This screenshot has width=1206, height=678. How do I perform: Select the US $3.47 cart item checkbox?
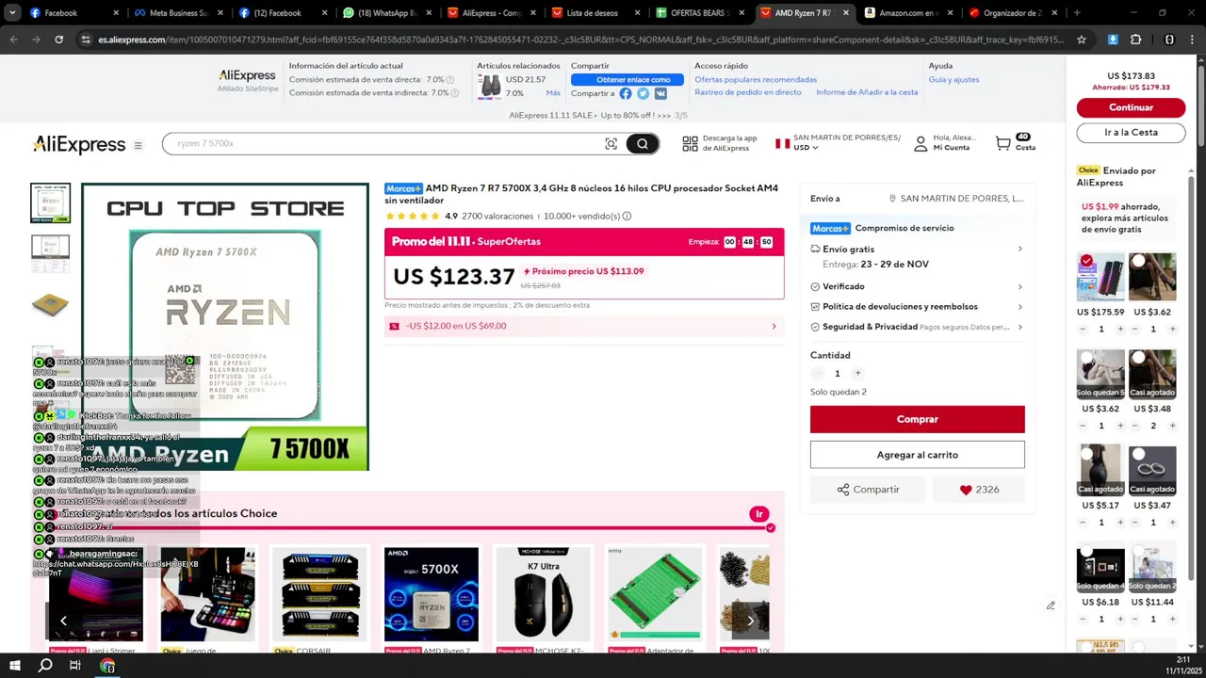(x=1138, y=455)
